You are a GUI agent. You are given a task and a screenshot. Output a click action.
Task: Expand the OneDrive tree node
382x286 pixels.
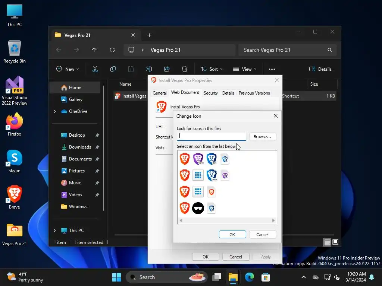tap(54, 111)
